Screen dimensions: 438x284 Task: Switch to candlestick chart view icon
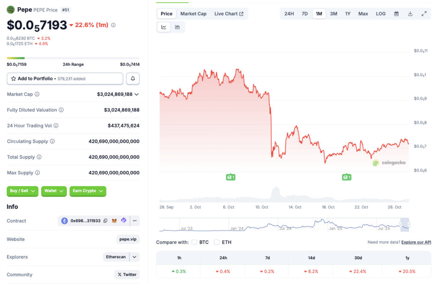pyautogui.click(x=178, y=27)
